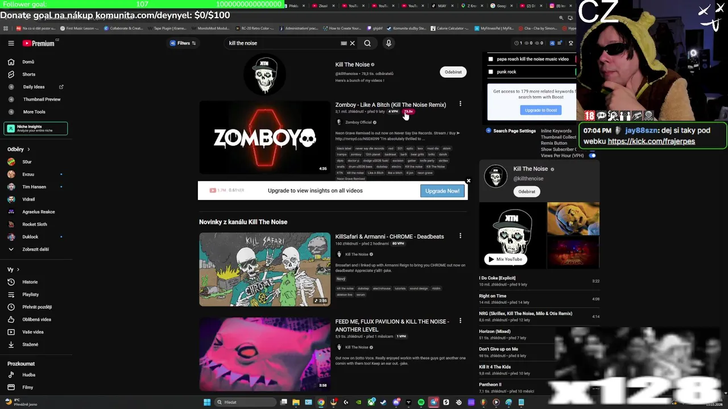The width and height of the screenshot is (728, 409).
Task: Expand Zobrazit další subscriptions
Action: [35, 249]
